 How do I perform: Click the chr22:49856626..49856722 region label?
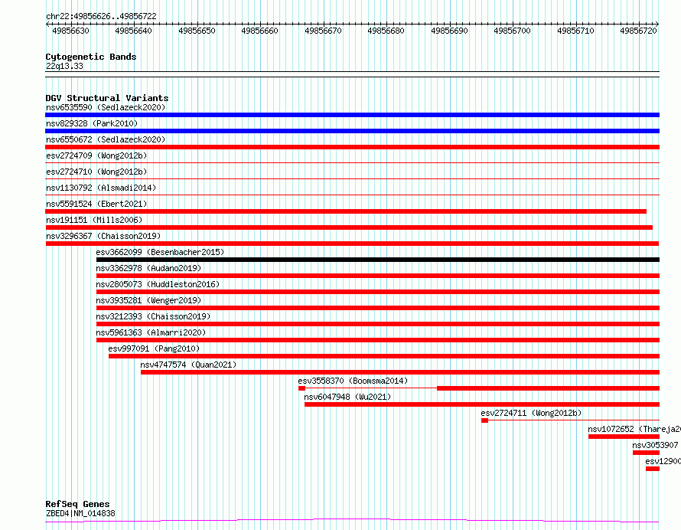(101, 16)
